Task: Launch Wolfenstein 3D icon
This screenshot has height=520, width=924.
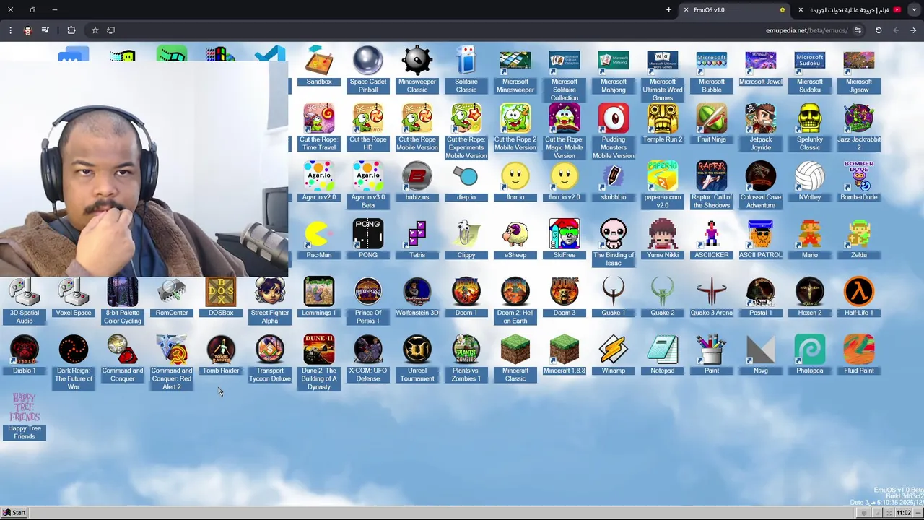Action: (x=417, y=298)
